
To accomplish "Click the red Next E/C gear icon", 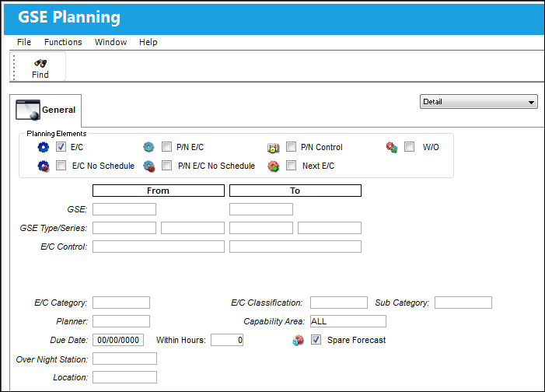I will 273,166.
